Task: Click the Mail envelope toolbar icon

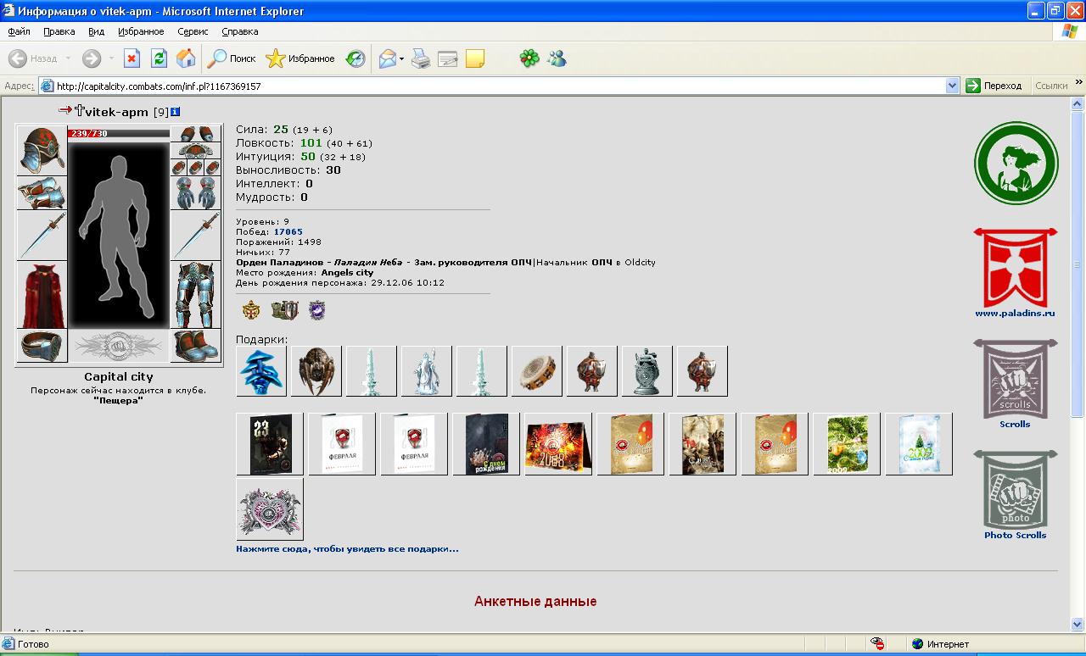Action: (x=388, y=58)
